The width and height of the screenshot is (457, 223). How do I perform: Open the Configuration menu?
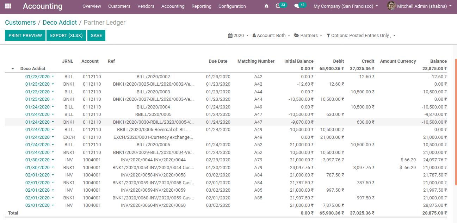[232, 6]
